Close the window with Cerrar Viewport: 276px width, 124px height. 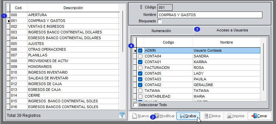(x=259, y=116)
